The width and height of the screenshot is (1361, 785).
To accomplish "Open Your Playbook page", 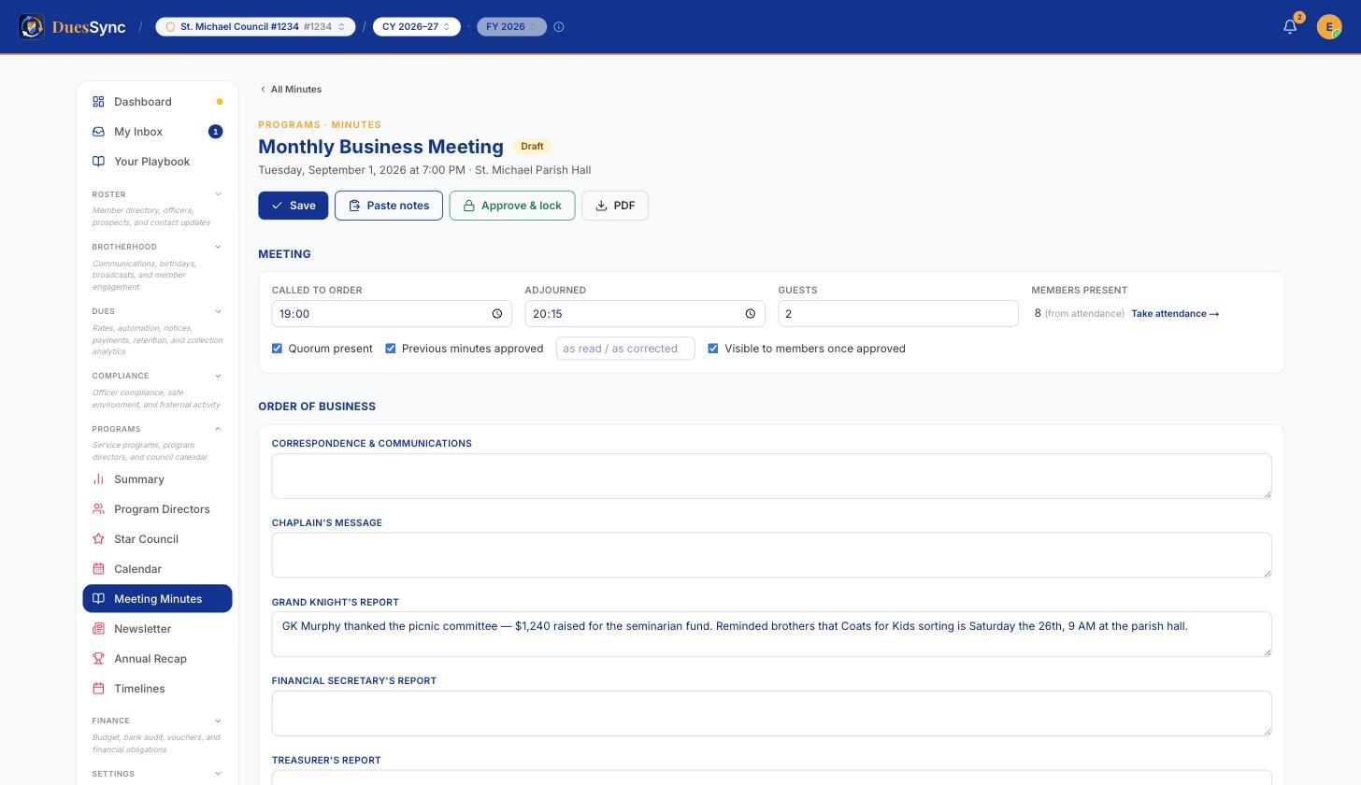I will 157,162.
